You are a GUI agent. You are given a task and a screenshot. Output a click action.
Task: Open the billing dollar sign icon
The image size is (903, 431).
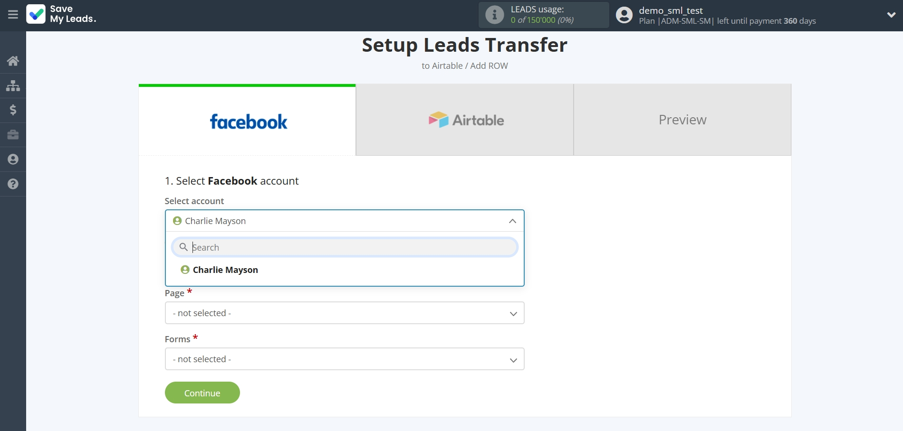coord(13,110)
